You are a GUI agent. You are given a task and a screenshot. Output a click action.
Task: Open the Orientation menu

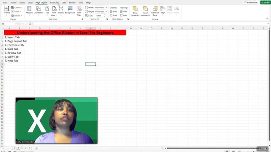(39, 11)
